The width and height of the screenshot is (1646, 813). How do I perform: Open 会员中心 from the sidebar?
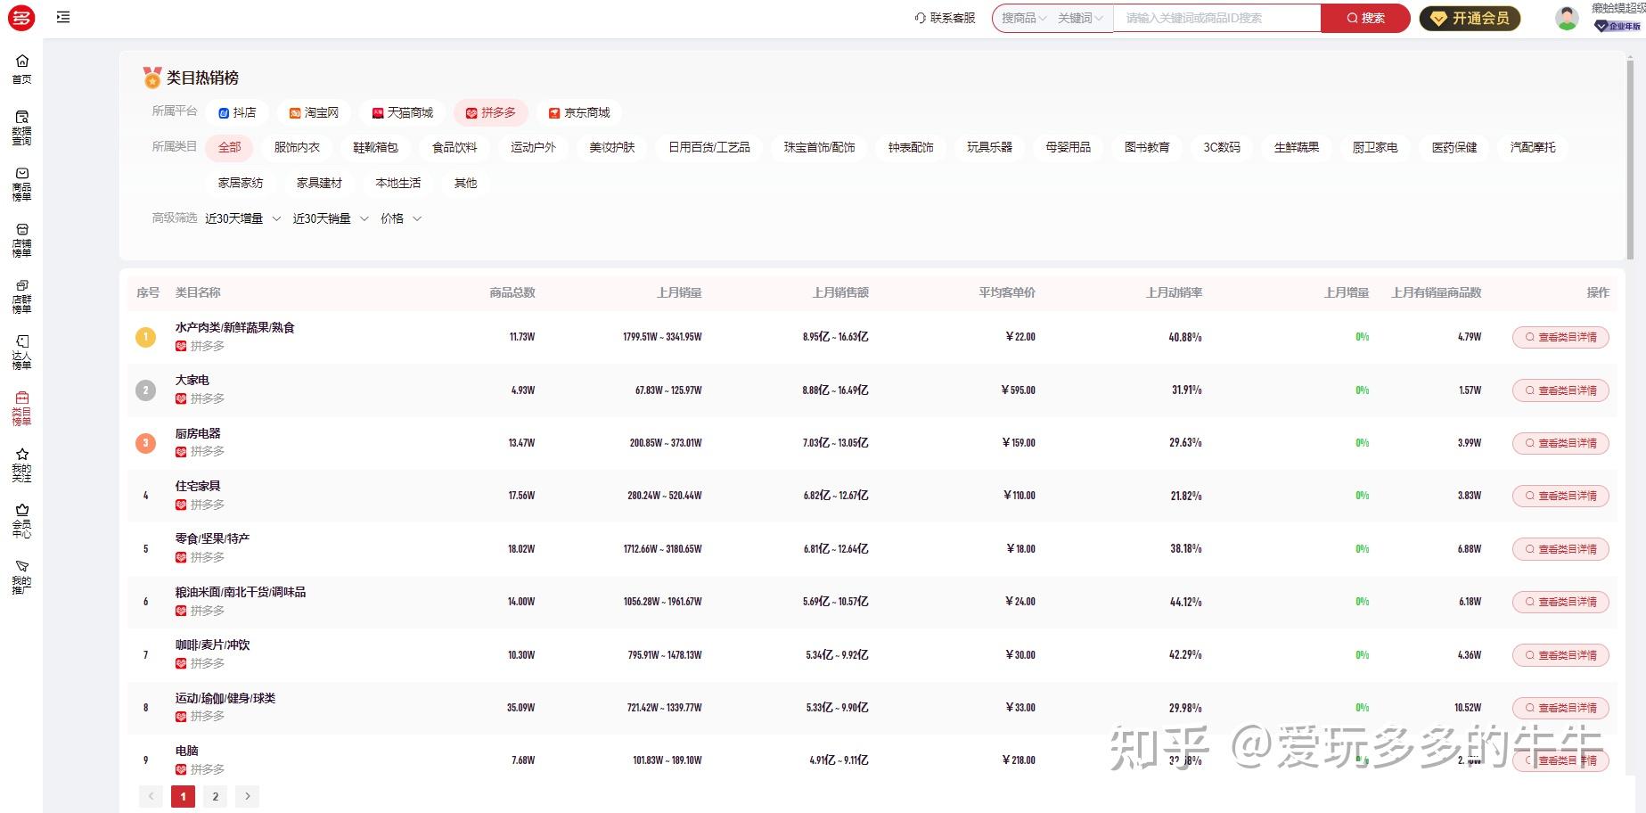tap(21, 520)
